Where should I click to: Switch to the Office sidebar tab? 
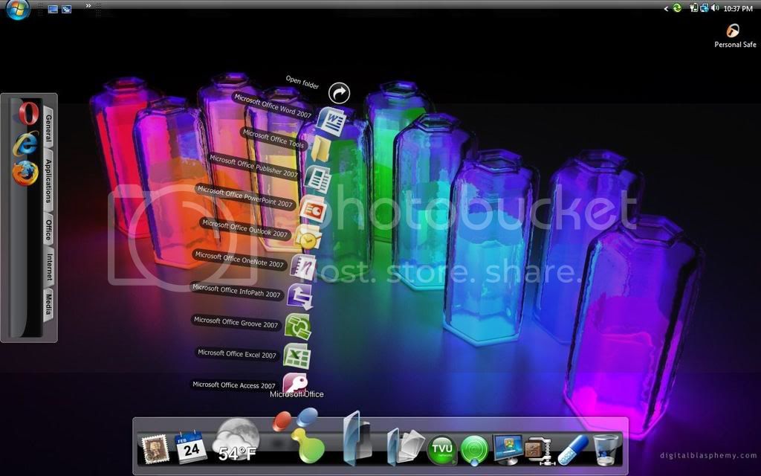pos(48,230)
